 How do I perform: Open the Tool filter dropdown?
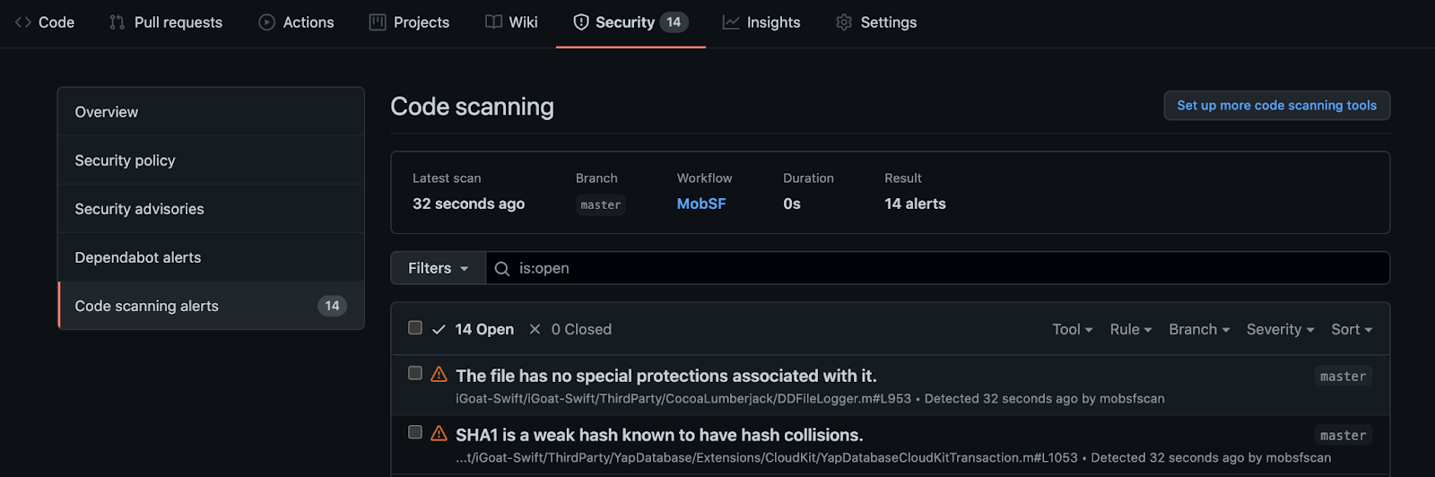click(x=1073, y=329)
